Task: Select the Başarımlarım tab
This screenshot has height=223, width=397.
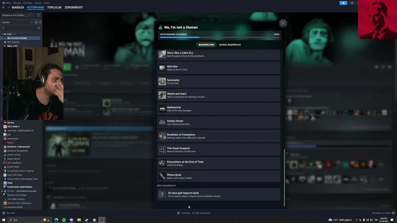Action: [x=206, y=45]
